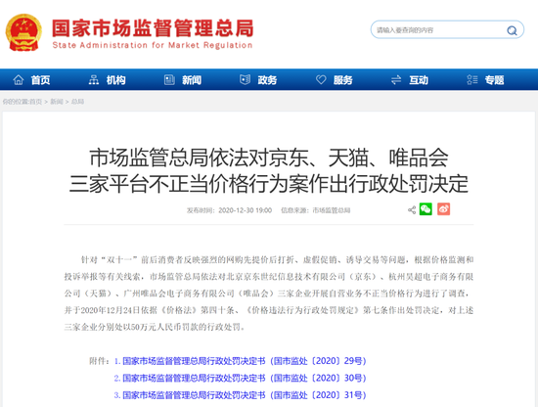This screenshot has height=407, width=538.
Task: Click the organization chart icon beside 机构
Action: coord(93,80)
